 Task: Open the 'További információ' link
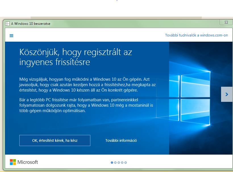tap(121, 140)
